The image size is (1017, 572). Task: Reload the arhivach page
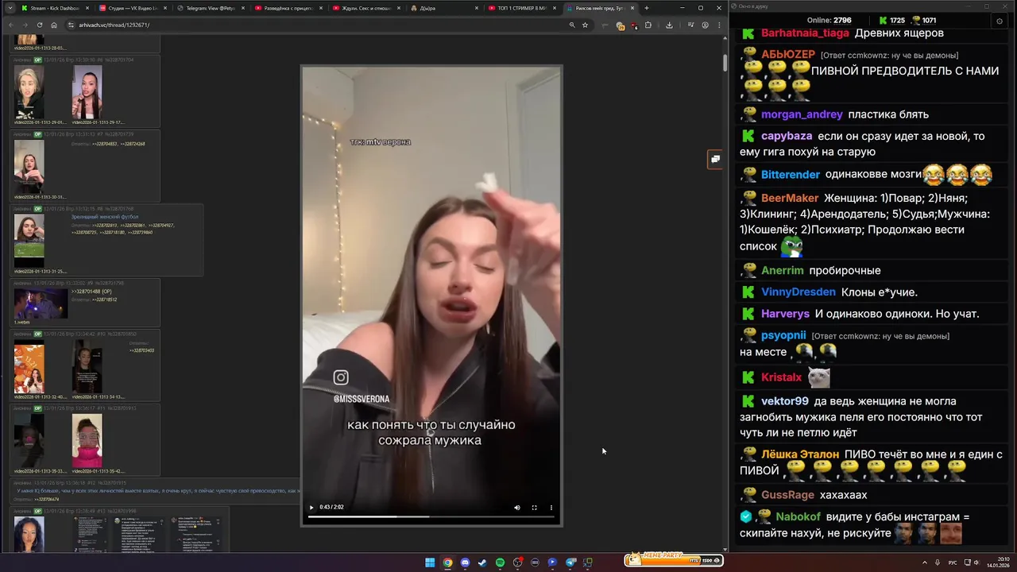click(40, 25)
